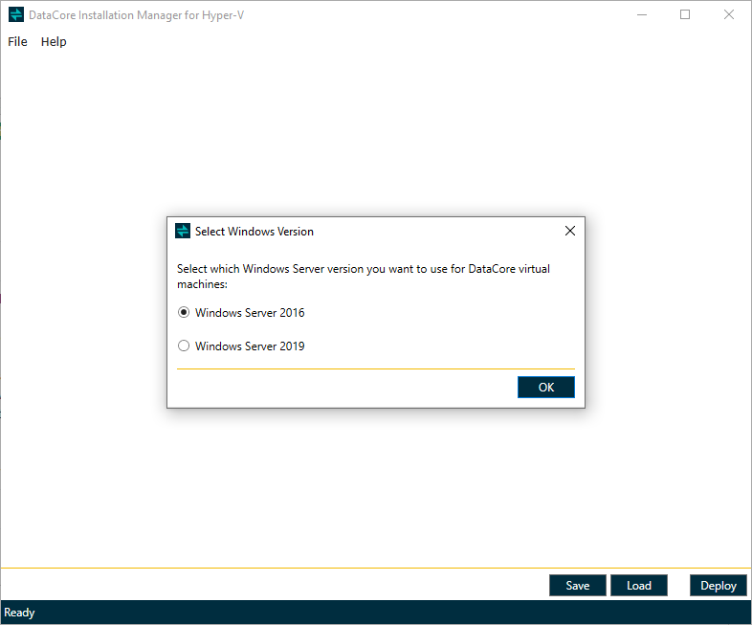Open the Help menu
The image size is (752, 625).
[54, 42]
